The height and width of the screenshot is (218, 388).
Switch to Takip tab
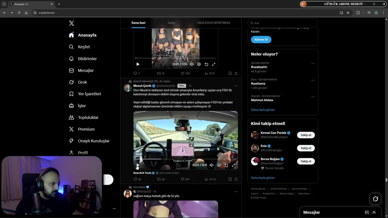[x=171, y=23]
